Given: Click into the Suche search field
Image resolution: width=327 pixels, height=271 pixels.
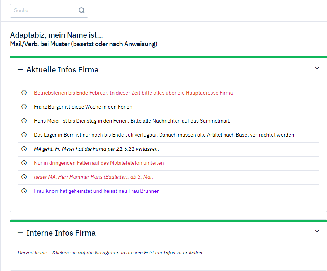Looking at the screenshot, I should [x=44, y=11].
